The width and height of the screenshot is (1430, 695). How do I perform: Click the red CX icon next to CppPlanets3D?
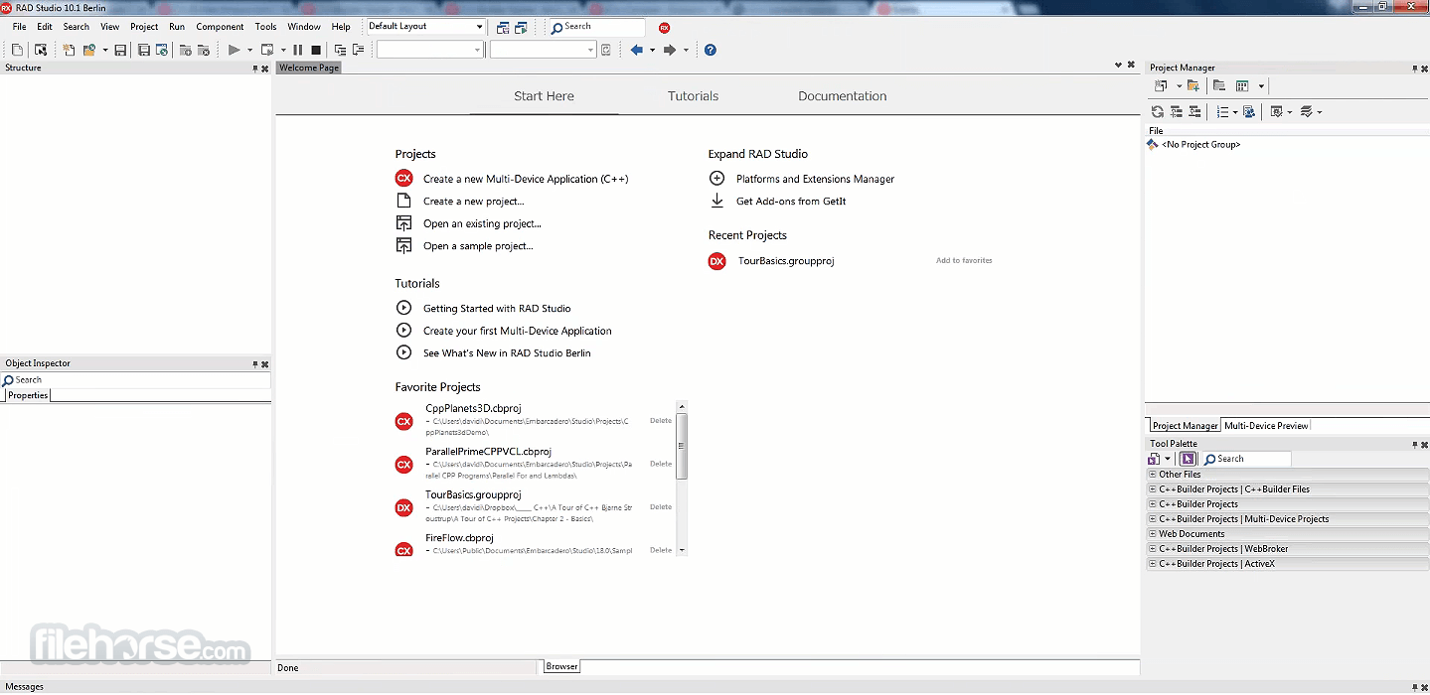click(x=403, y=421)
